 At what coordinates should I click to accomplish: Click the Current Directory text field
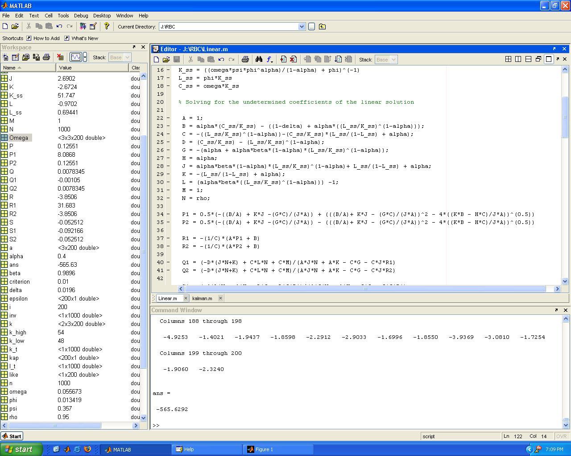[228, 27]
